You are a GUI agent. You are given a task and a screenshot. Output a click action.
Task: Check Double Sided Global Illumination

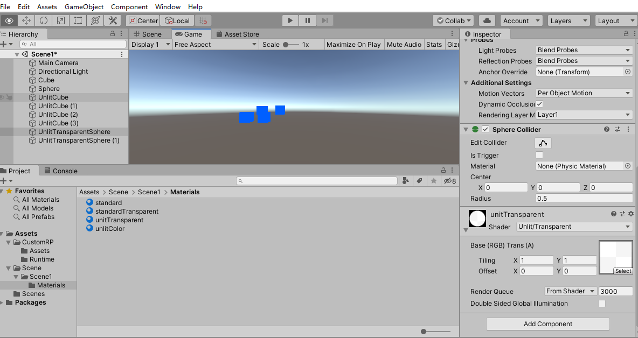coord(602,304)
